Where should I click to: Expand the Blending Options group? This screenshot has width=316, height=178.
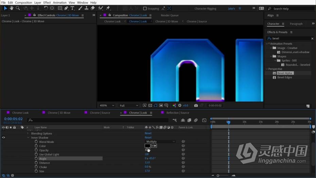tap(28, 133)
